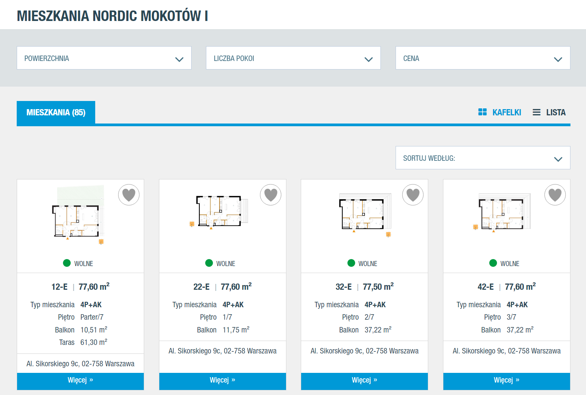The image size is (586, 395).
Task: Open more details for apartment 22-E
Action: click(x=223, y=381)
